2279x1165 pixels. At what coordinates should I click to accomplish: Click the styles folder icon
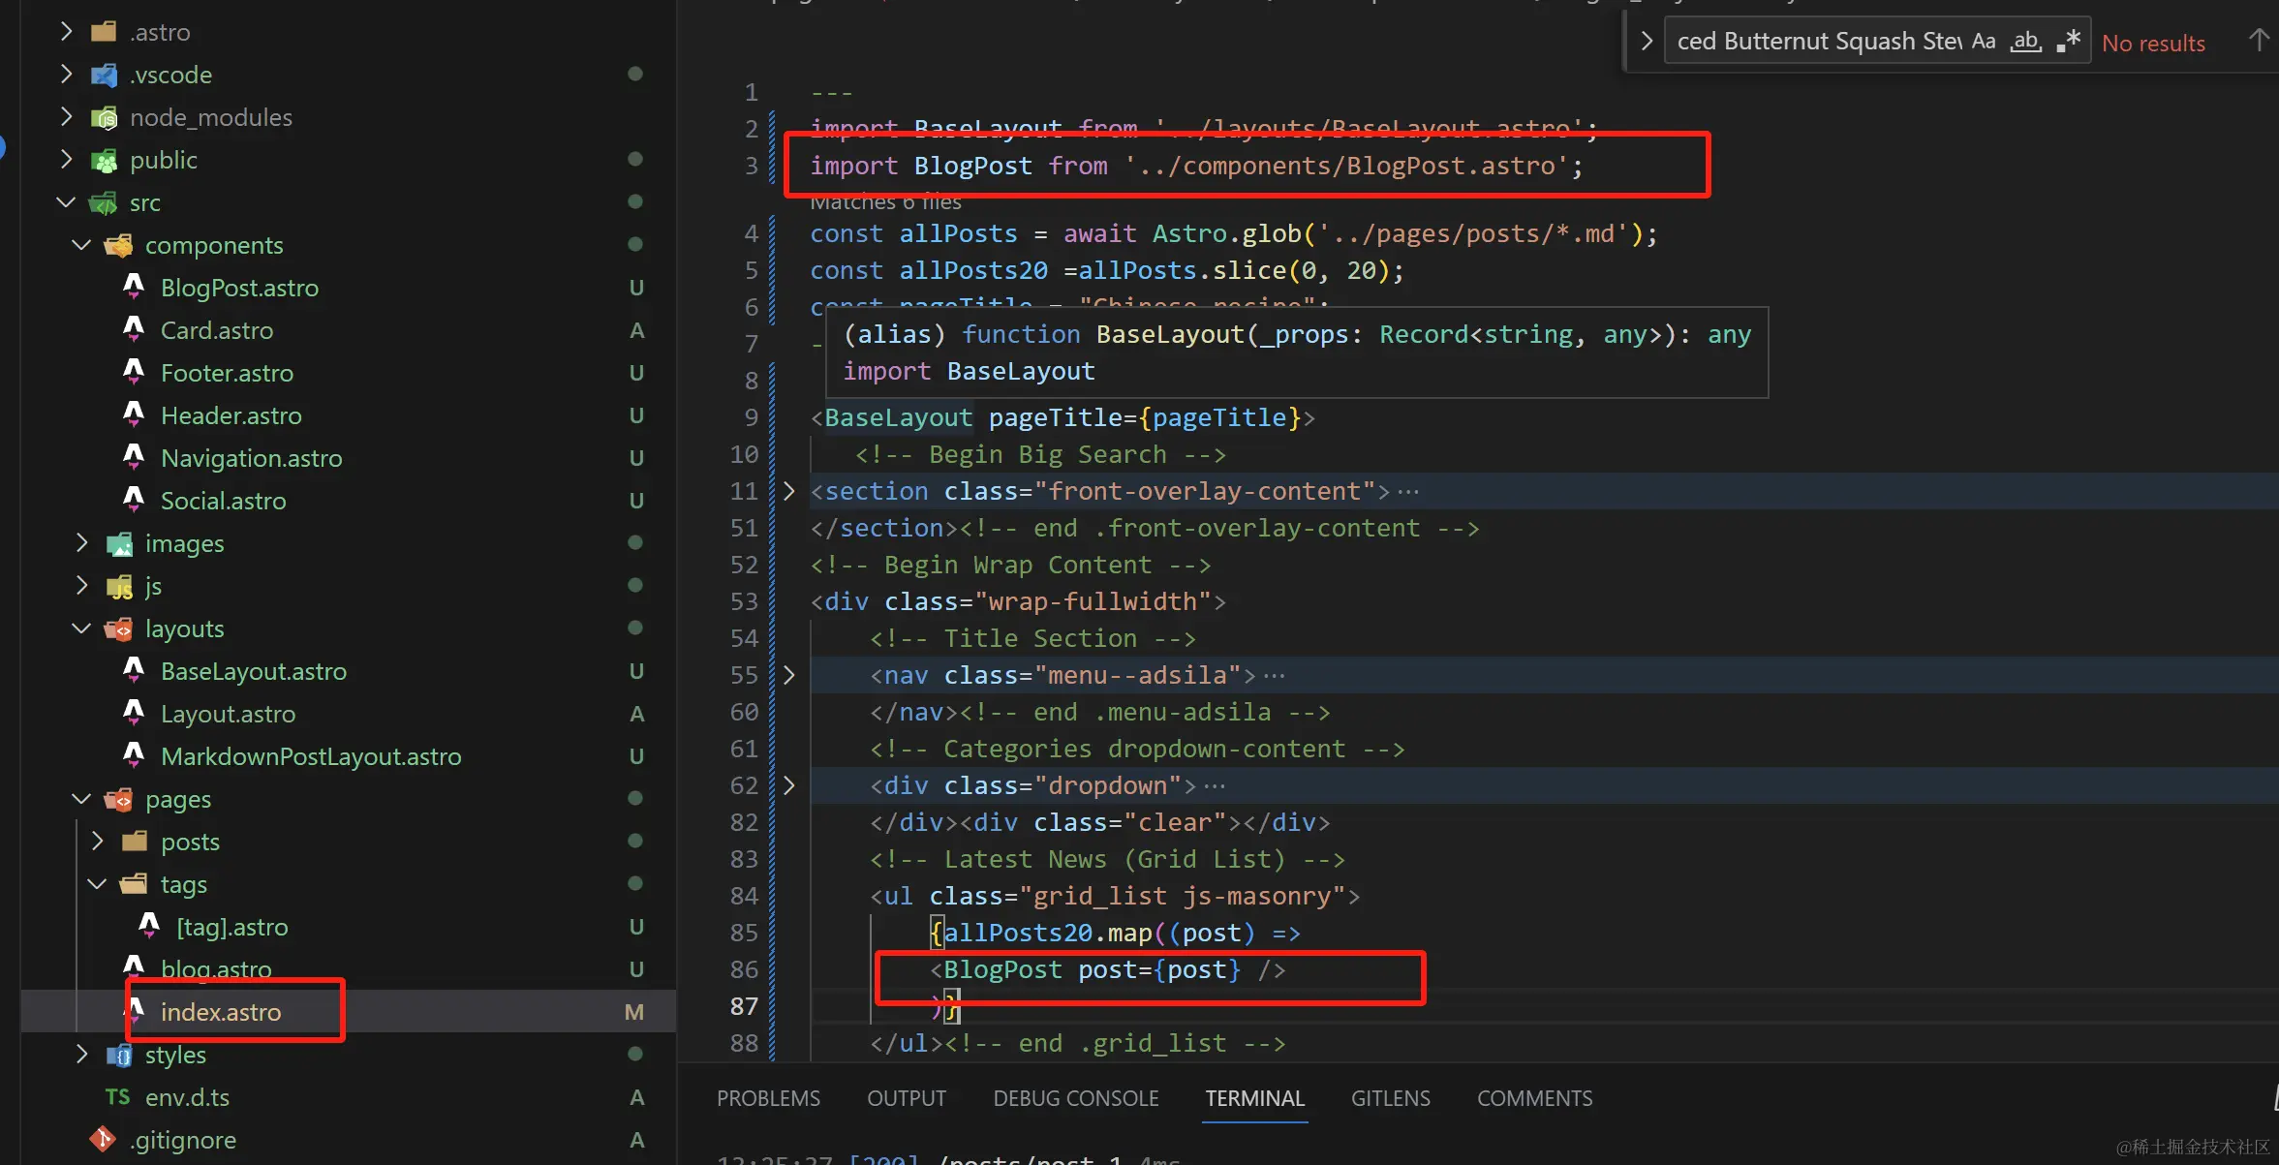click(119, 1055)
